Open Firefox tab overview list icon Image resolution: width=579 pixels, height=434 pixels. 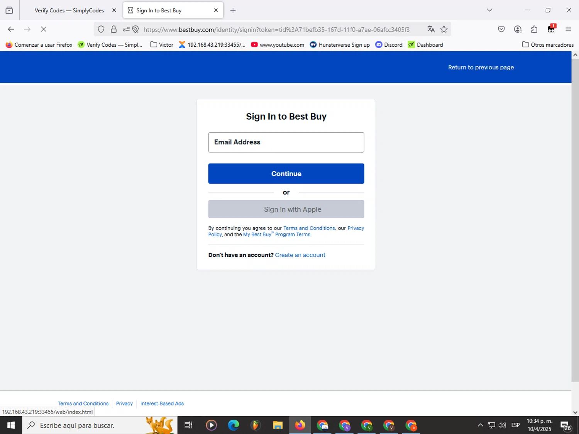[x=9, y=10]
